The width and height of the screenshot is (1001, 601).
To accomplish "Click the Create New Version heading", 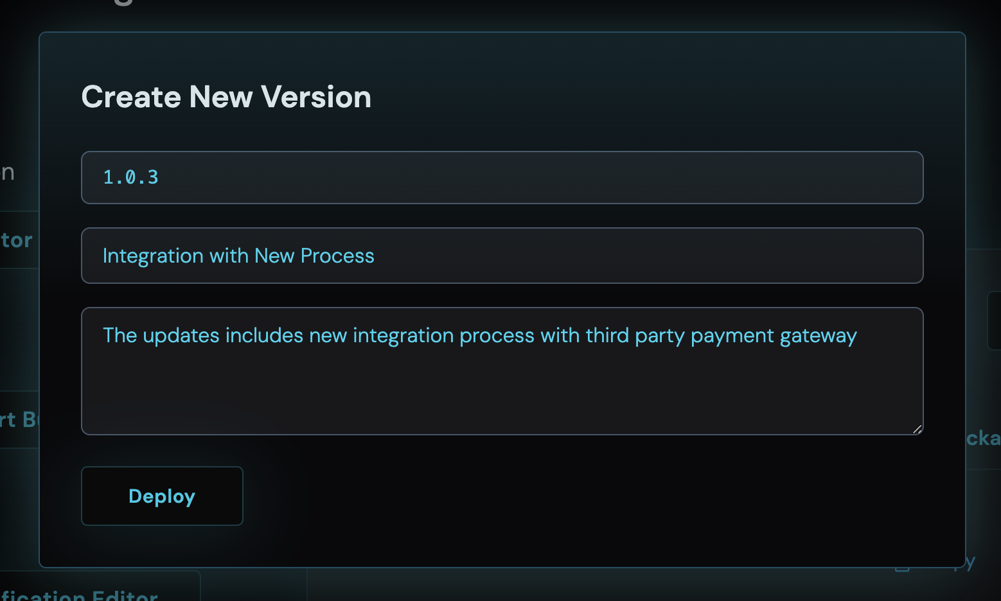I will [x=226, y=97].
